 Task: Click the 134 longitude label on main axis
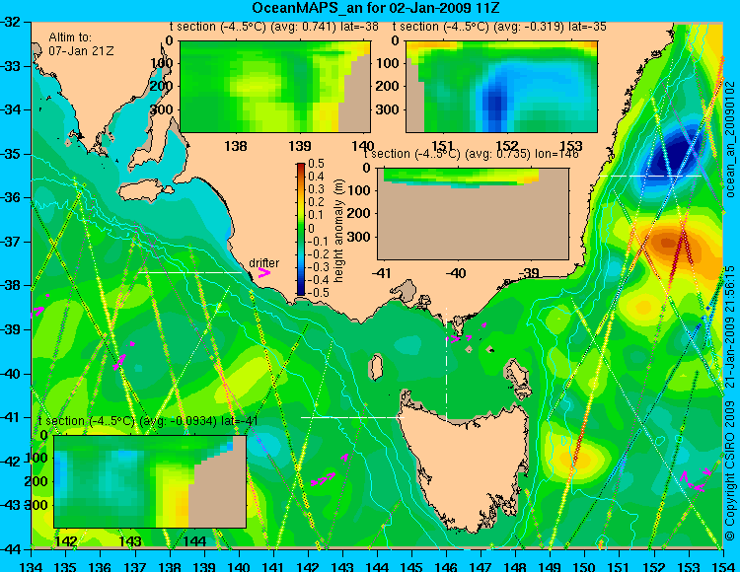point(32,566)
